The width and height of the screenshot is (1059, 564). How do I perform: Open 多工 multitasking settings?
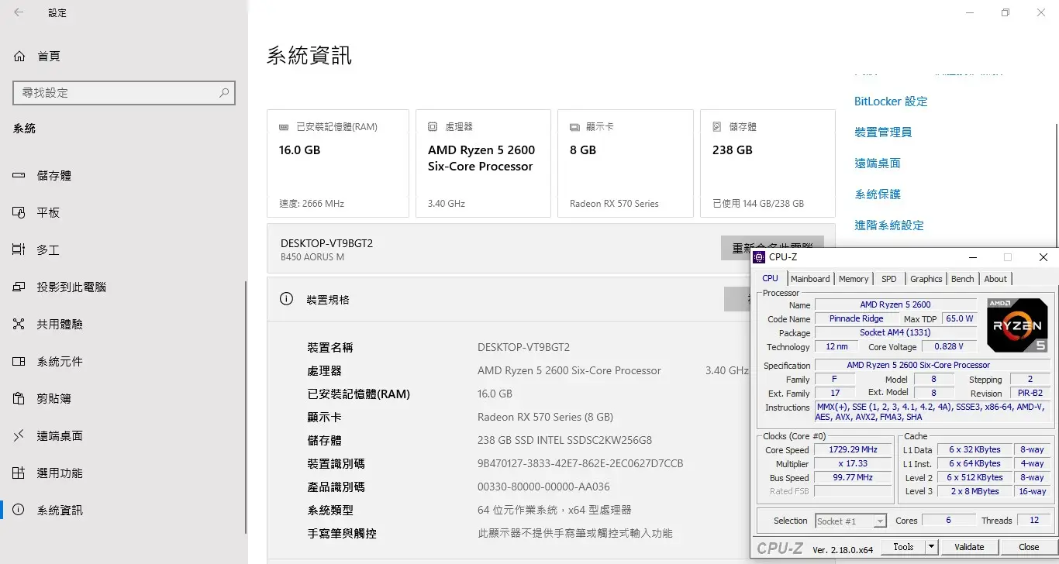[48, 250]
